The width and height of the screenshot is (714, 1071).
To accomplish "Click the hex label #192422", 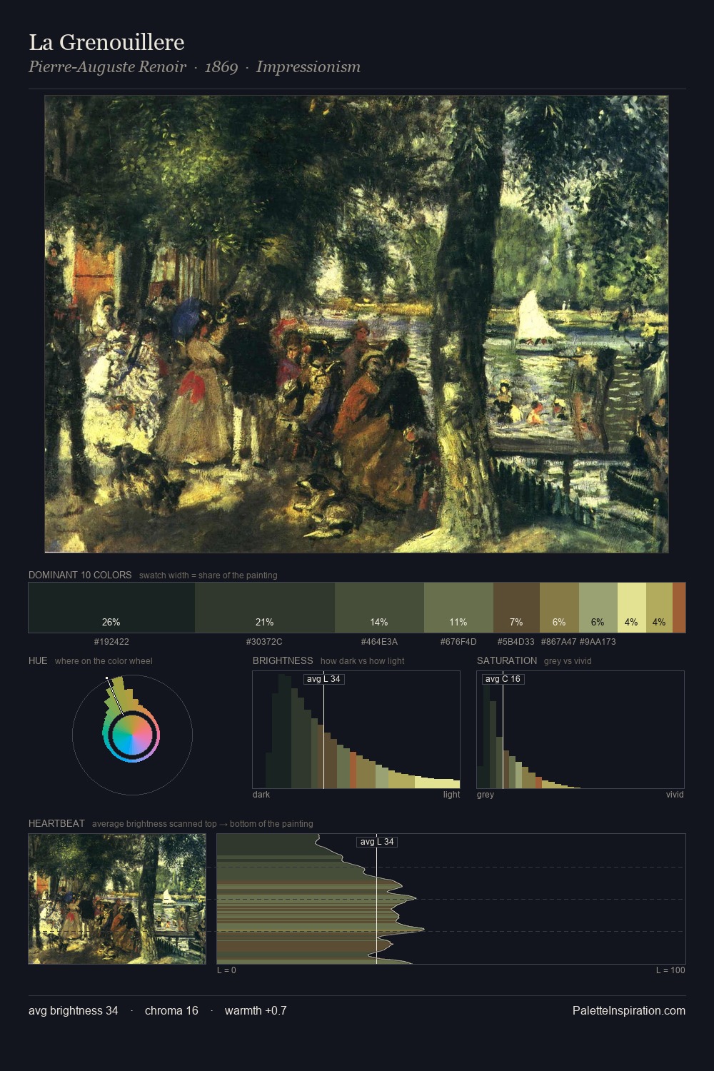I will pyautogui.click(x=111, y=642).
